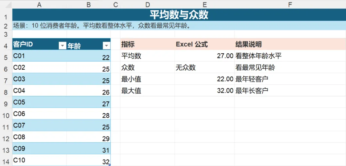Click the 场景 description cell in row 2

[179, 26]
